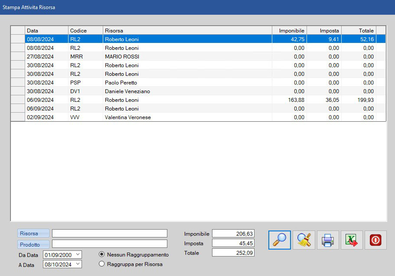Open the Da Data date dropdown
395x276 pixels.
tap(78, 254)
